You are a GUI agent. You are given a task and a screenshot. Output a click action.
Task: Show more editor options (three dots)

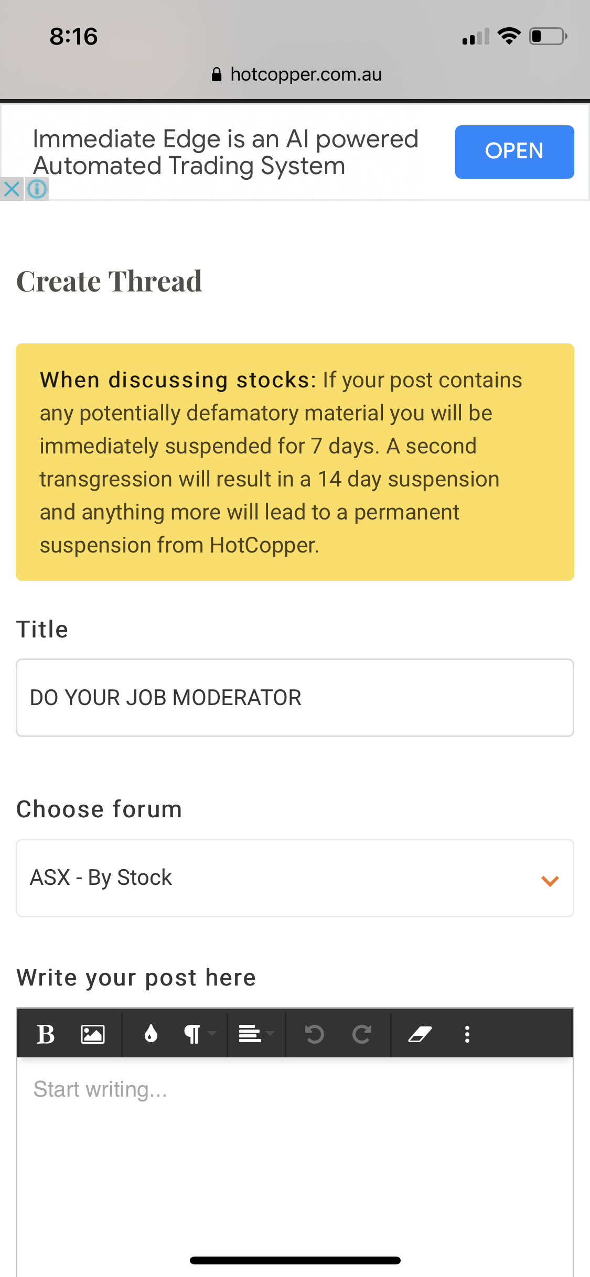pos(467,1035)
